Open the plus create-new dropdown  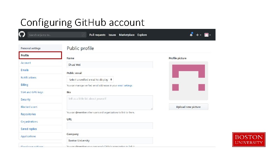coord(198,35)
